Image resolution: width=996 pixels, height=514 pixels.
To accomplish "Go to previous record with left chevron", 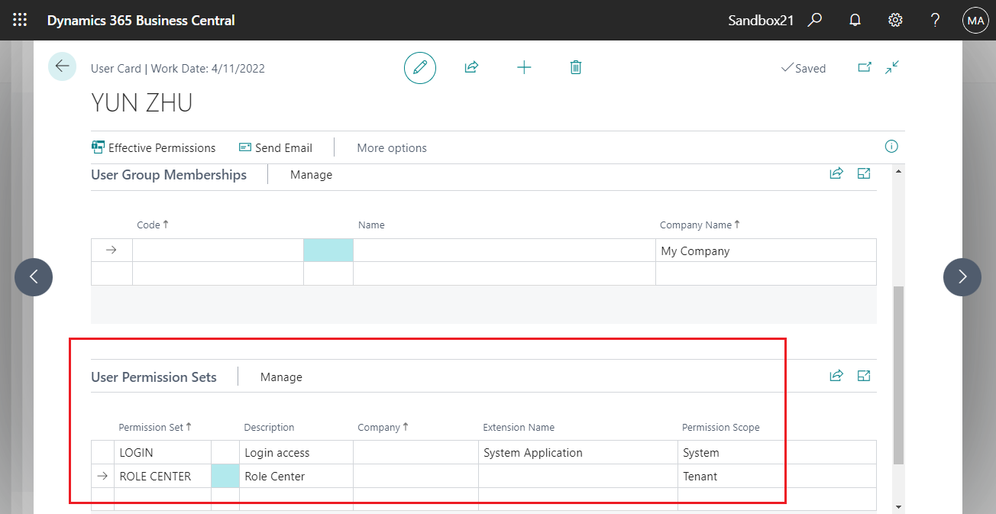I will pos(33,276).
